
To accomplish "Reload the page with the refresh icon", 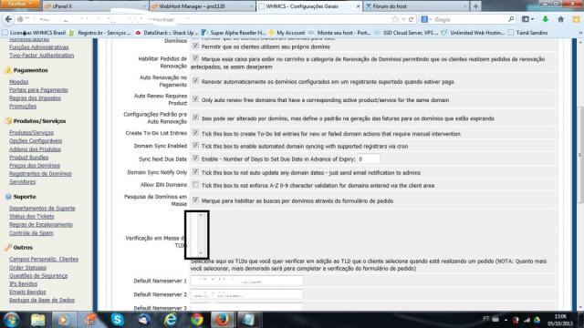I will pyautogui.click(x=412, y=19).
